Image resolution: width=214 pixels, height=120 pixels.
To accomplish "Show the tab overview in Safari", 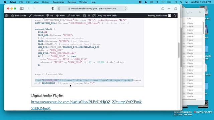I will click(x=175, y=8).
